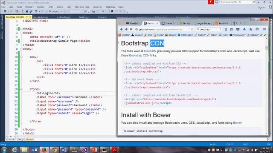Click the Navigate Backward circle icon
The image size is (273, 153).
coord(5,11)
